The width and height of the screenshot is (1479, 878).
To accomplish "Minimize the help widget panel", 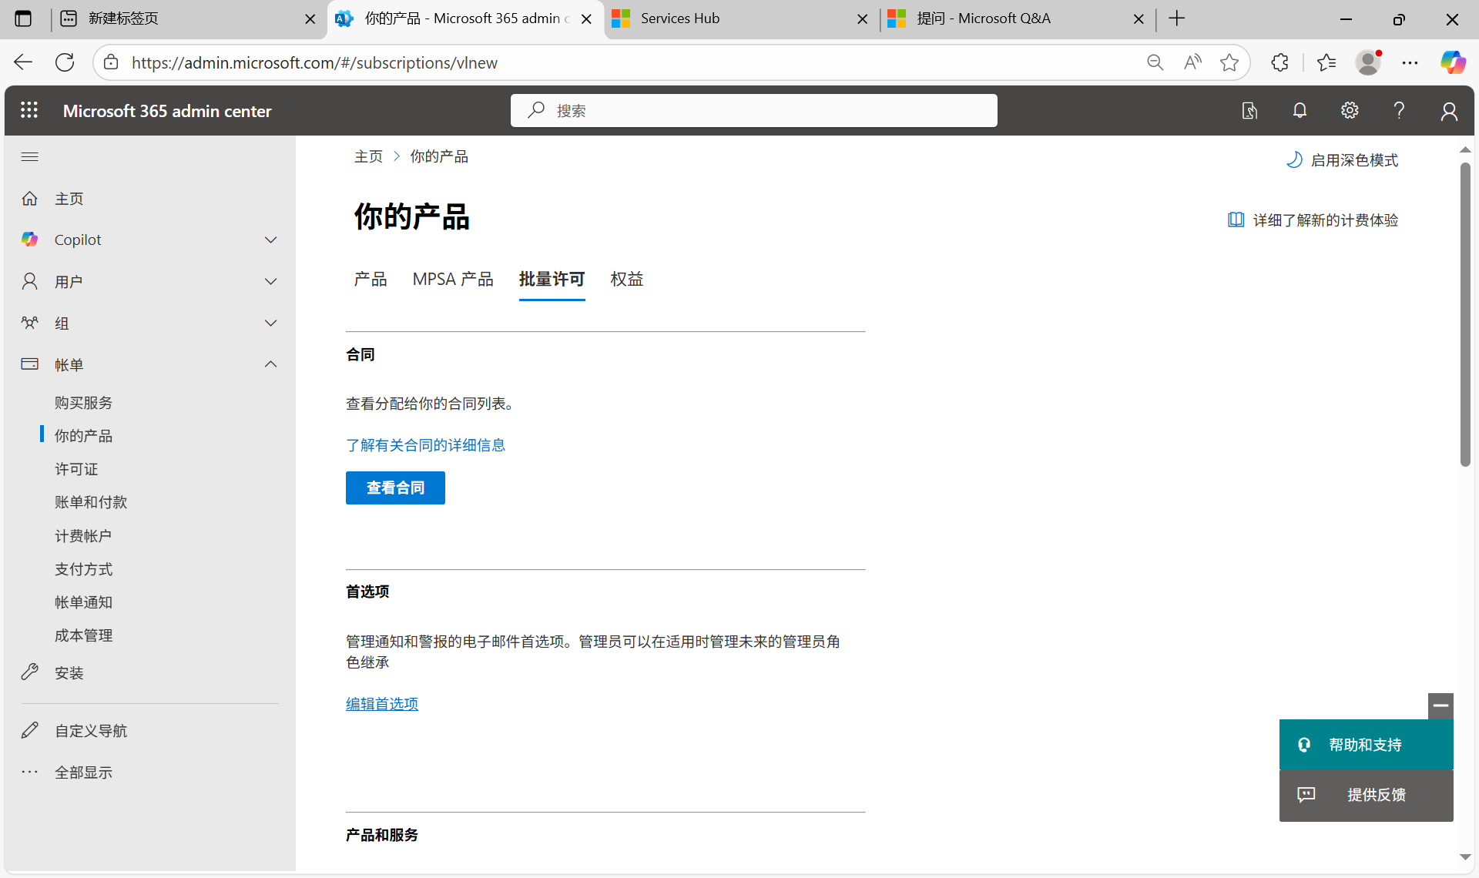I will [1440, 705].
